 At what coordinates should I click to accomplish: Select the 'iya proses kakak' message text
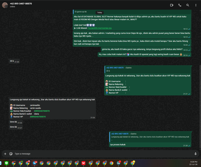[x=118, y=144]
